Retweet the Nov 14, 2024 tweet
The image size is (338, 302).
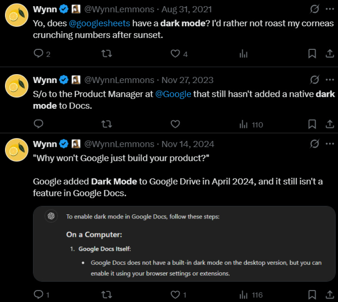[106, 295]
